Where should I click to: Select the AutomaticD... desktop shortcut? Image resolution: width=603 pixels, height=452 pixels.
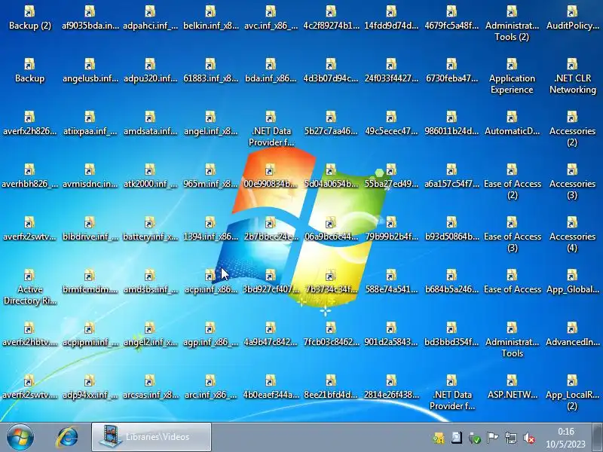click(512, 124)
